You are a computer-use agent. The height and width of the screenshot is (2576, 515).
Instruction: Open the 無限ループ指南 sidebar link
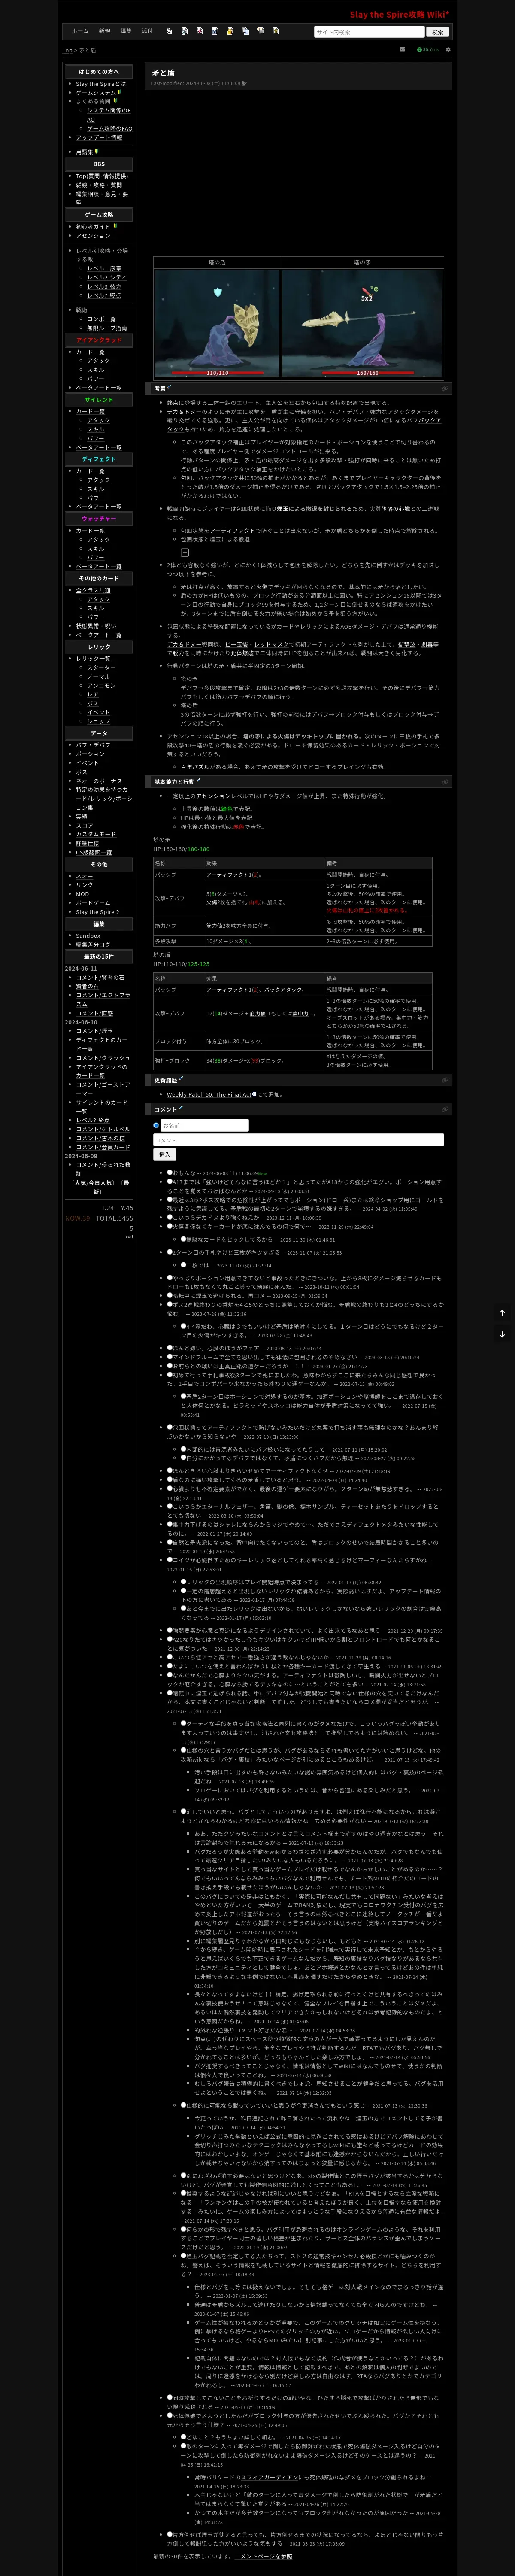click(107, 328)
